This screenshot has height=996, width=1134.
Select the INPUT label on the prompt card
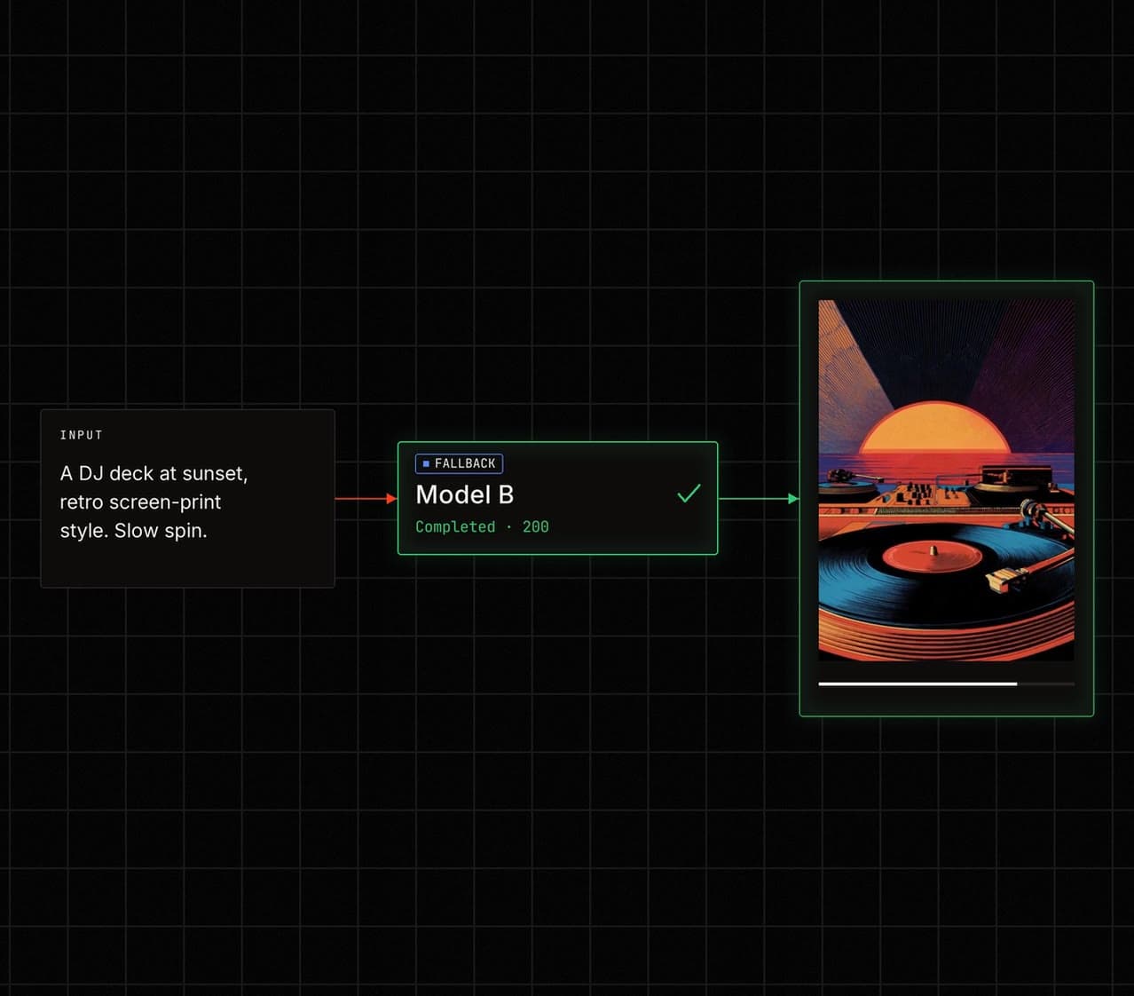click(82, 435)
